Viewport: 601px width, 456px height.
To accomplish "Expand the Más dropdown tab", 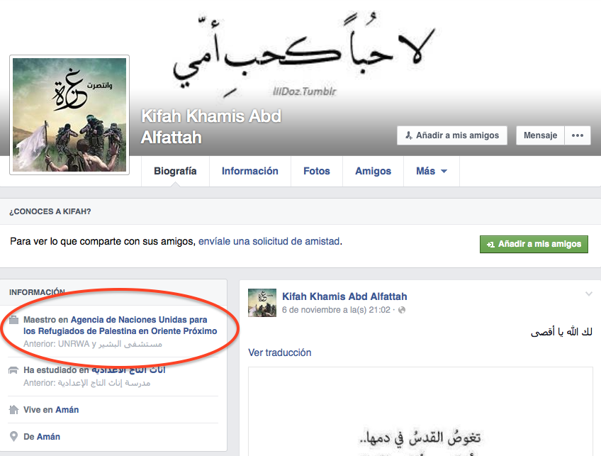I will [432, 171].
